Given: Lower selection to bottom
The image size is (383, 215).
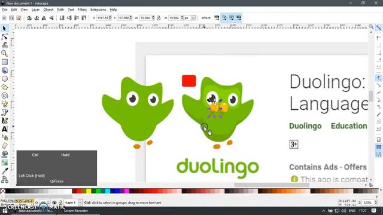Looking at the screenshot, I should [x=62, y=18].
